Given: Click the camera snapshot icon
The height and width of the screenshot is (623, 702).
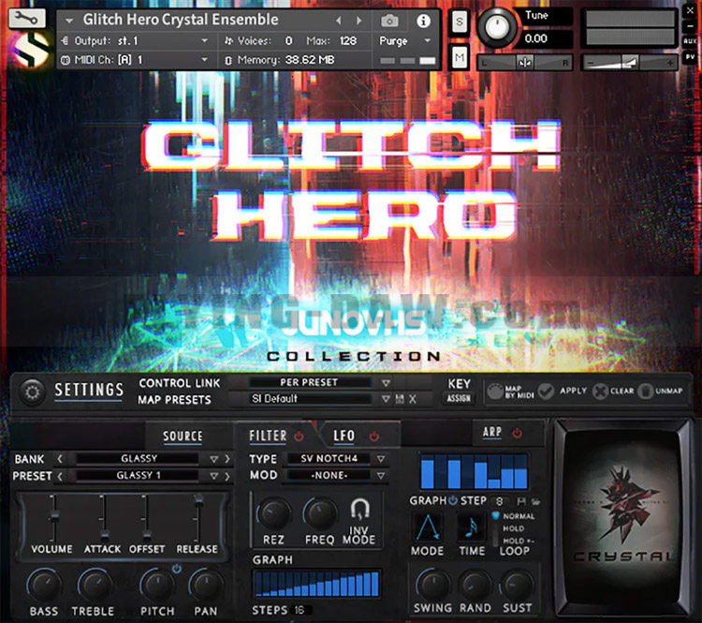Looking at the screenshot, I should [x=389, y=21].
